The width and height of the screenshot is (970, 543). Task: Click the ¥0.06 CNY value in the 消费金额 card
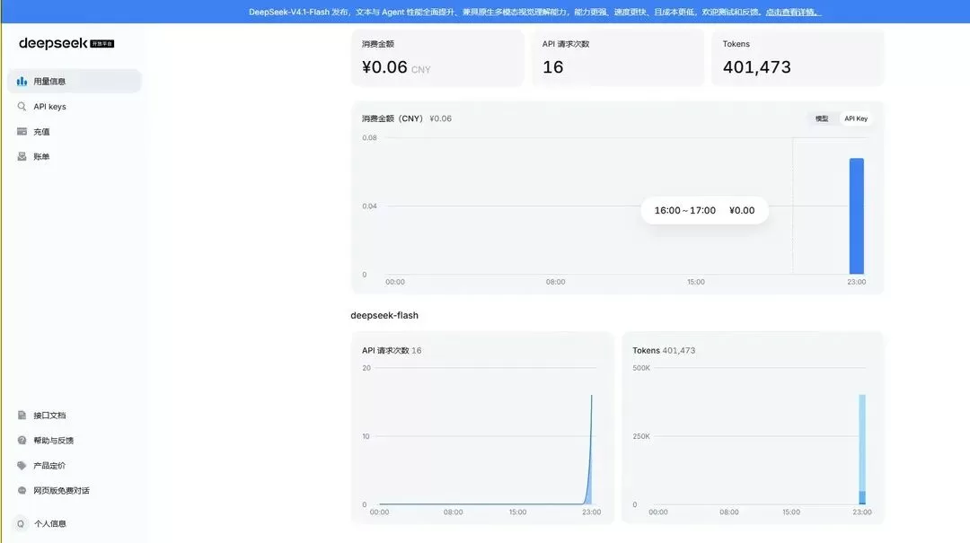396,66
